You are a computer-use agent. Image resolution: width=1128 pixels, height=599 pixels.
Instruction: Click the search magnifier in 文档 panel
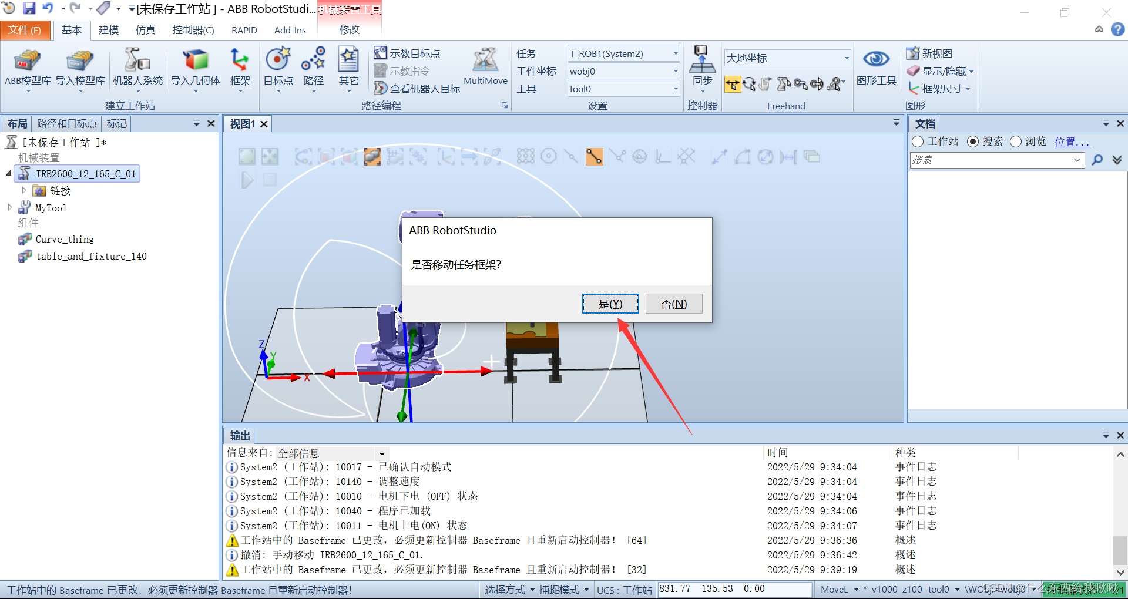pyautogui.click(x=1097, y=160)
